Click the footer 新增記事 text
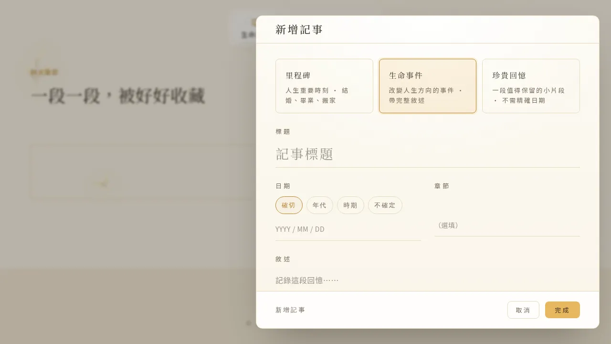The image size is (611, 344). pos(290,310)
